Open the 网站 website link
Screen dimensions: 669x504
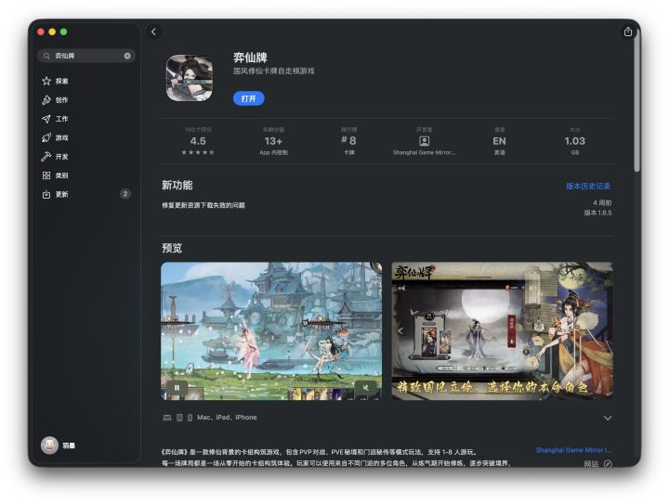pyautogui.click(x=591, y=464)
